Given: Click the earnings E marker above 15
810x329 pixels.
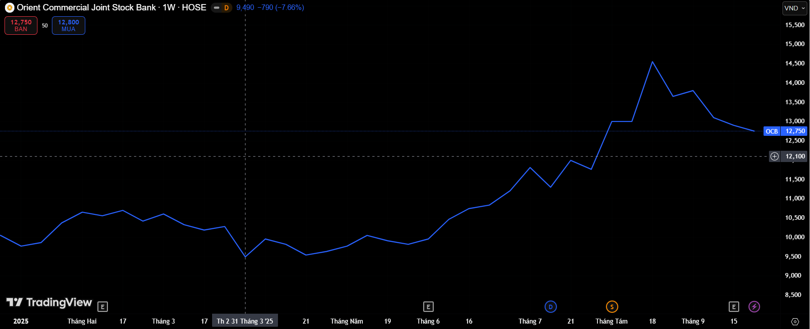Looking at the screenshot, I should [734, 307].
